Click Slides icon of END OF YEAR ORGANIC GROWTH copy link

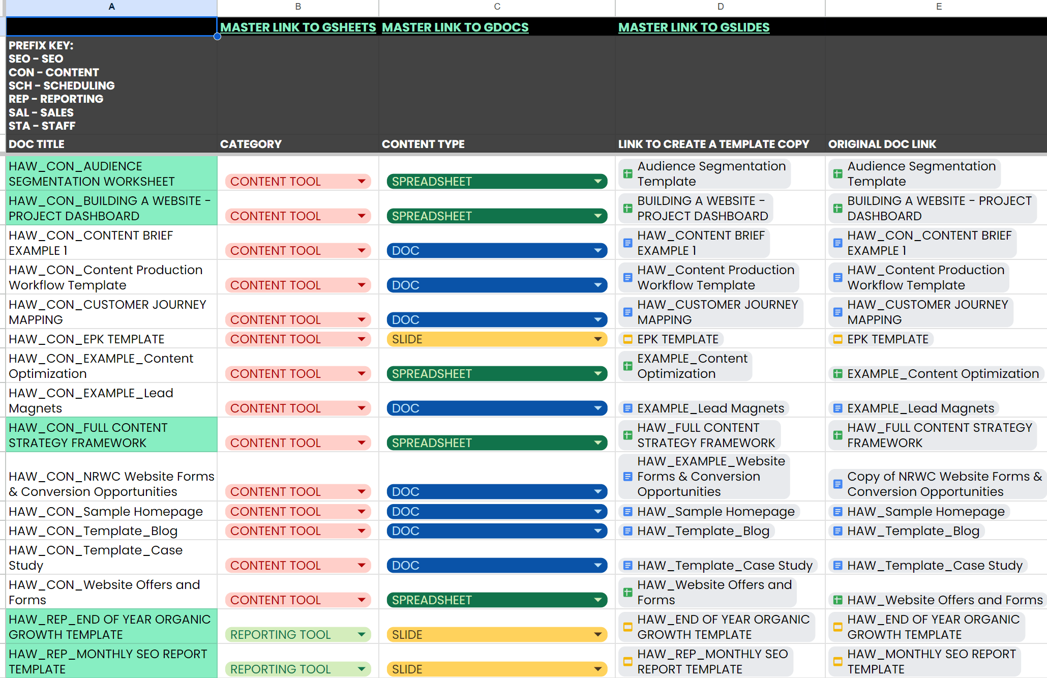[628, 627]
